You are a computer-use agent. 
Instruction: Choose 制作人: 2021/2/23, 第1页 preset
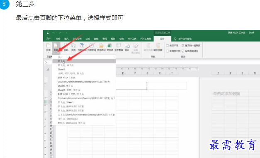tap(84, 123)
